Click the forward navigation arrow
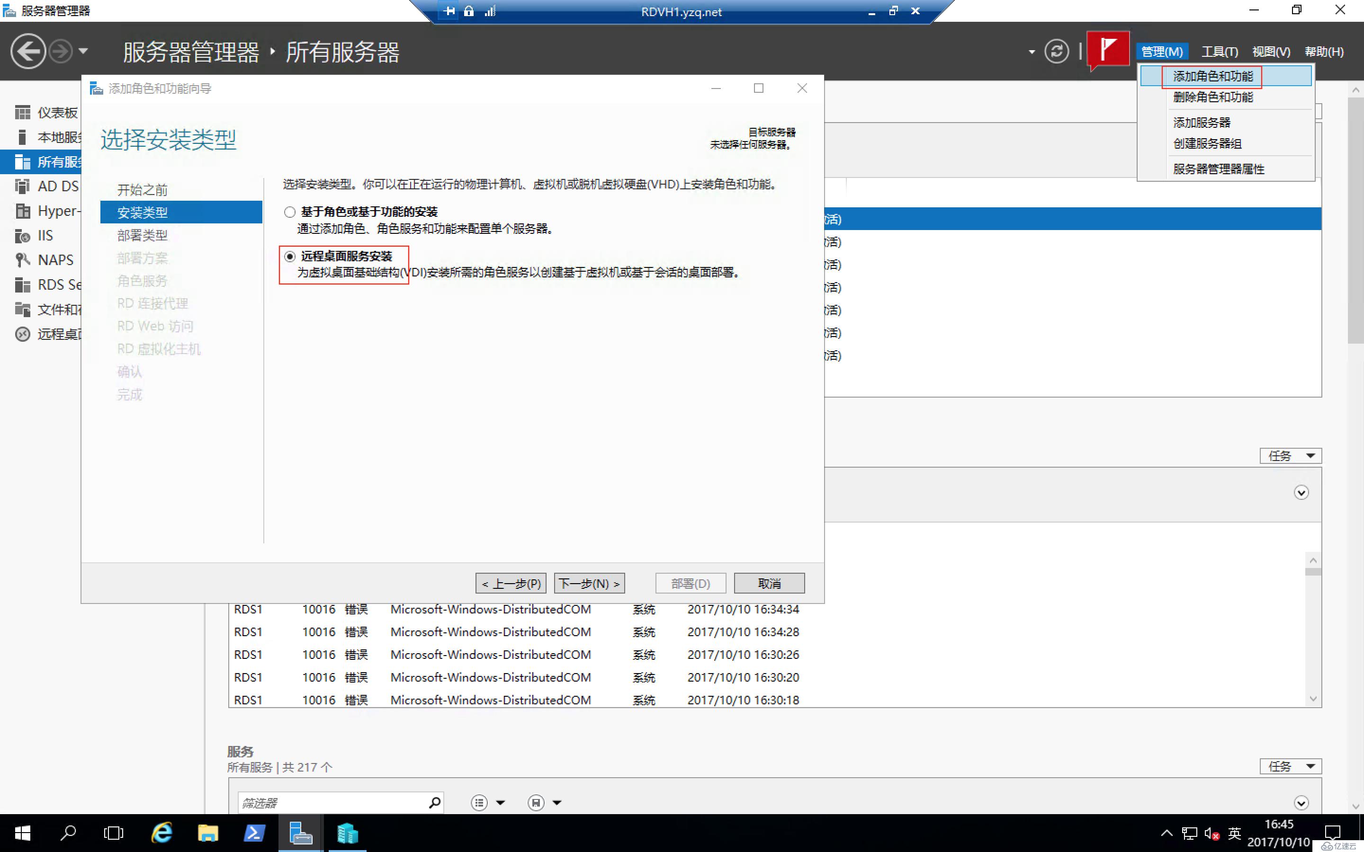Screen dimensions: 1364x852 pyautogui.click(x=61, y=51)
